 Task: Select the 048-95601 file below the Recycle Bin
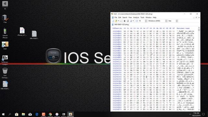pyautogui.click(x=5, y=85)
